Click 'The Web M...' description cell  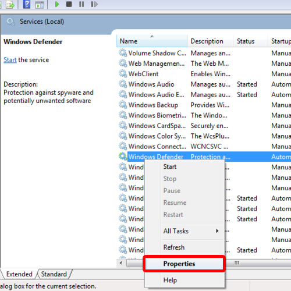[x=210, y=63]
